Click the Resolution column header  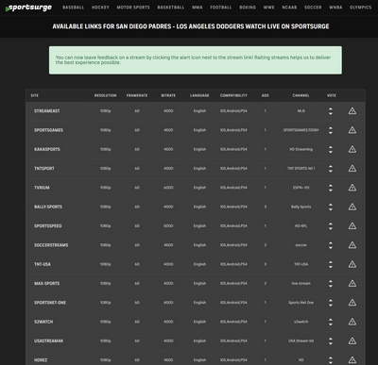(105, 95)
